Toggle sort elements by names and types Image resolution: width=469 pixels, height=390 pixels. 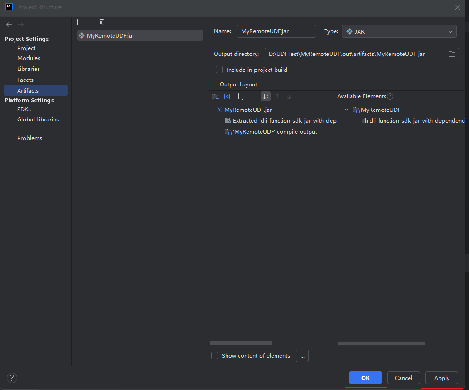[x=266, y=96]
